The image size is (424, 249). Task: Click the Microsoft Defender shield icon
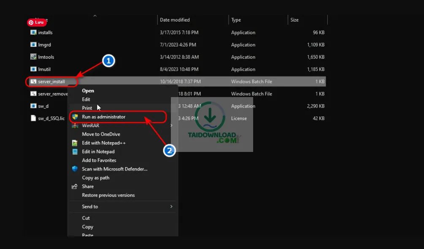[x=75, y=169]
